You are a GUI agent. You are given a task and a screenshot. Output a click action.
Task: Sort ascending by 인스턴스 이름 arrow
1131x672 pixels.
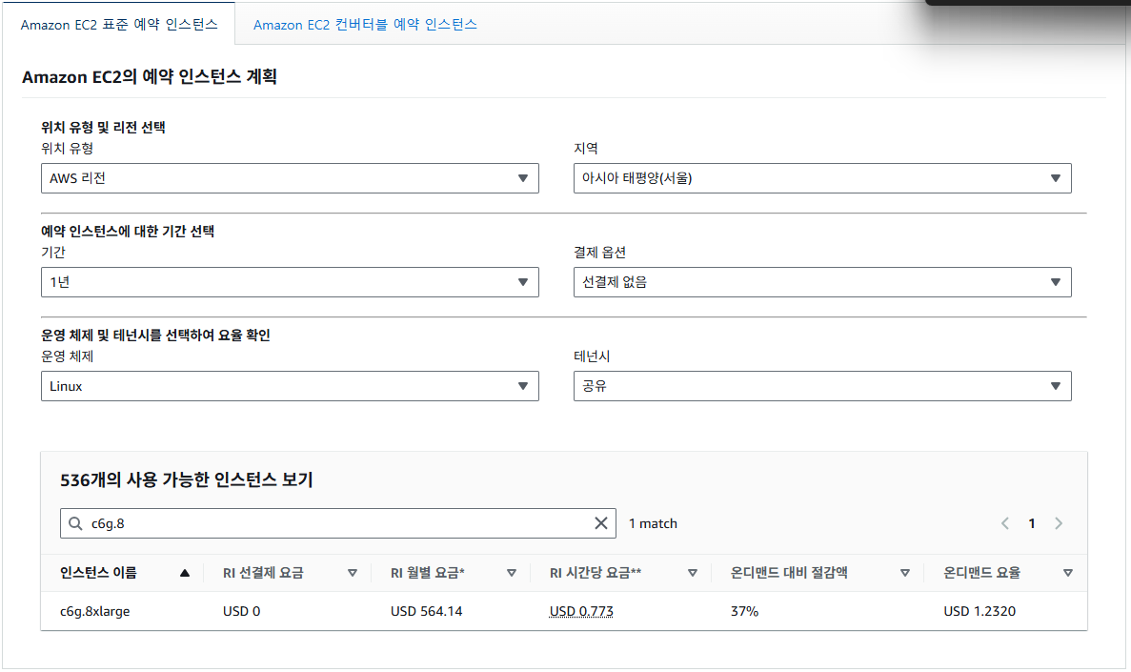coord(185,573)
